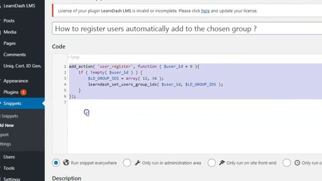Select Only run in administration area radio
Viewport: 322px width, 181px height.
[x=127, y=163]
